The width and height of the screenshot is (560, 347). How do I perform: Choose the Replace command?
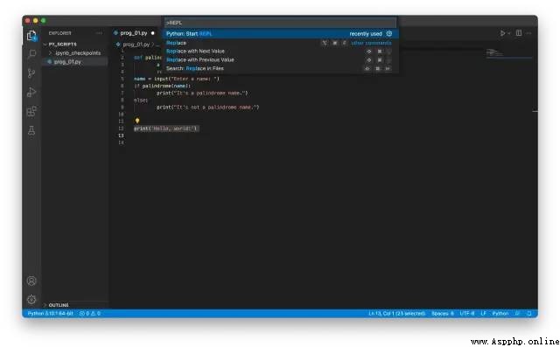[x=281, y=43]
